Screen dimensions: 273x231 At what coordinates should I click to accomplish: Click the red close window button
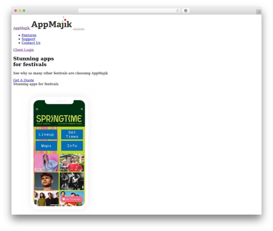(16, 10)
